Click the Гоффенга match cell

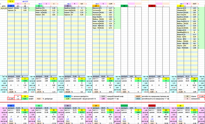pyautogui.click(x=180, y=30)
